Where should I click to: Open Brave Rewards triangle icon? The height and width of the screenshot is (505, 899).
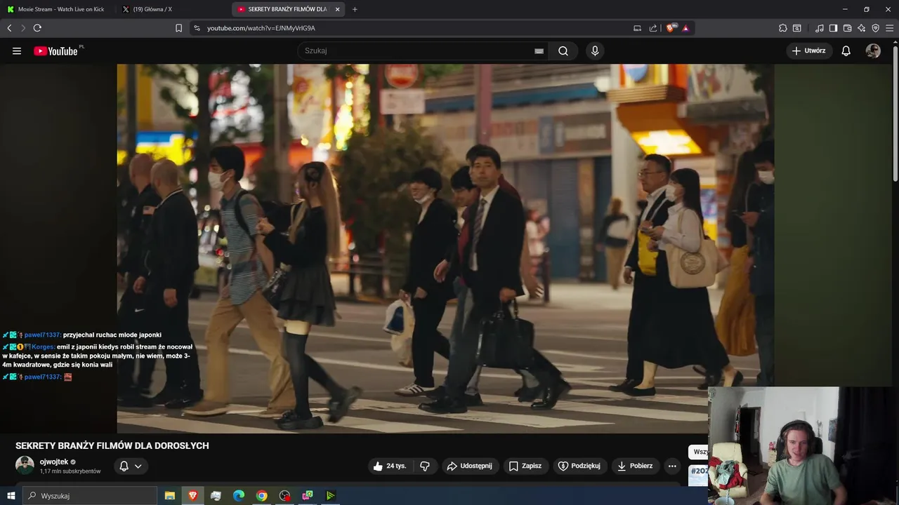point(685,28)
